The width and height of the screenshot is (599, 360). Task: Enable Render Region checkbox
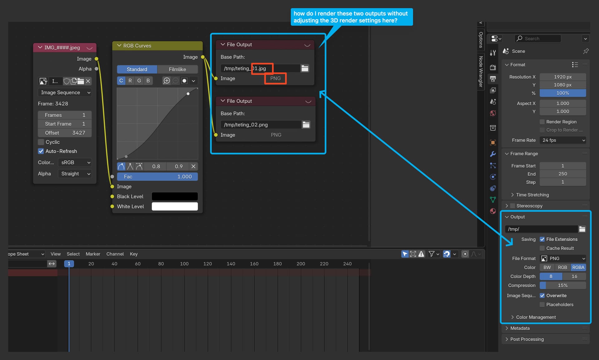pyautogui.click(x=542, y=122)
